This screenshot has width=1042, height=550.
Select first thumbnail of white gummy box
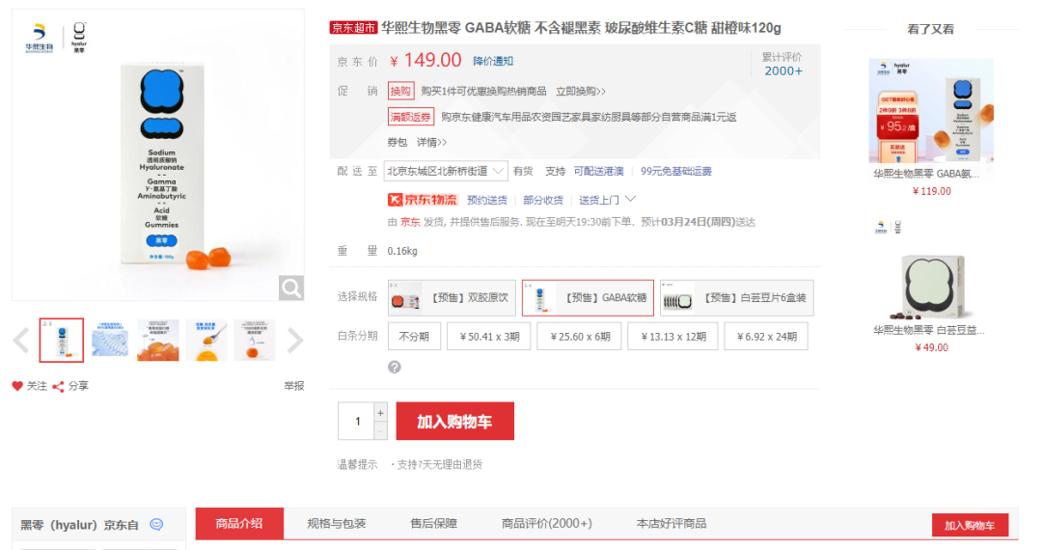[61, 340]
